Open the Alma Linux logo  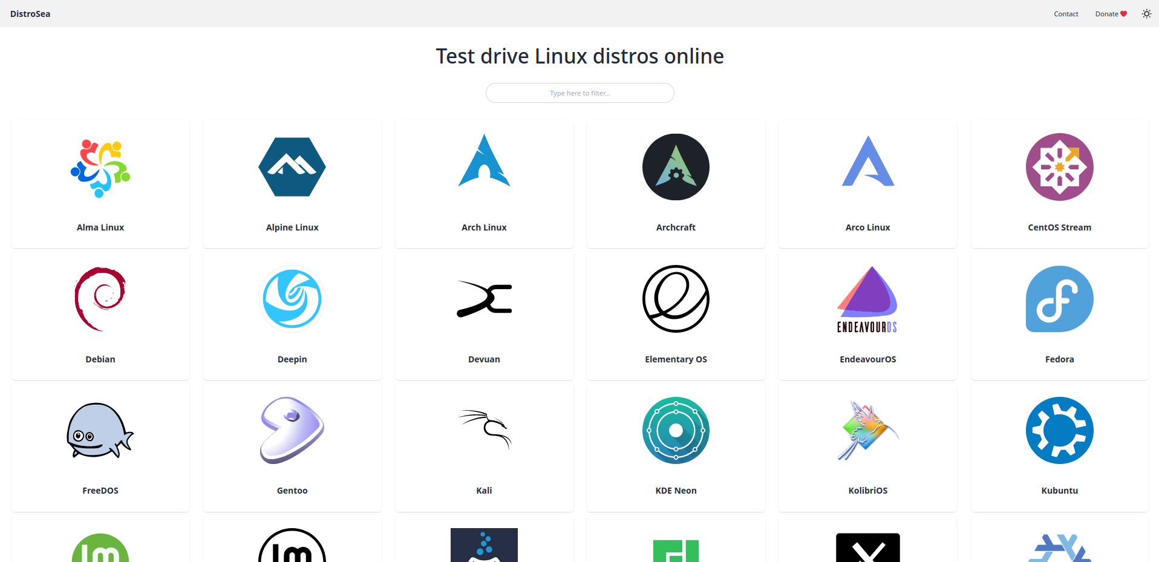(100, 168)
